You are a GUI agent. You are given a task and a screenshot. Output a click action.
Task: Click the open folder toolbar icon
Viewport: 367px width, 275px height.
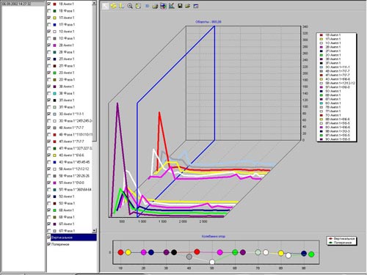(188, 6)
